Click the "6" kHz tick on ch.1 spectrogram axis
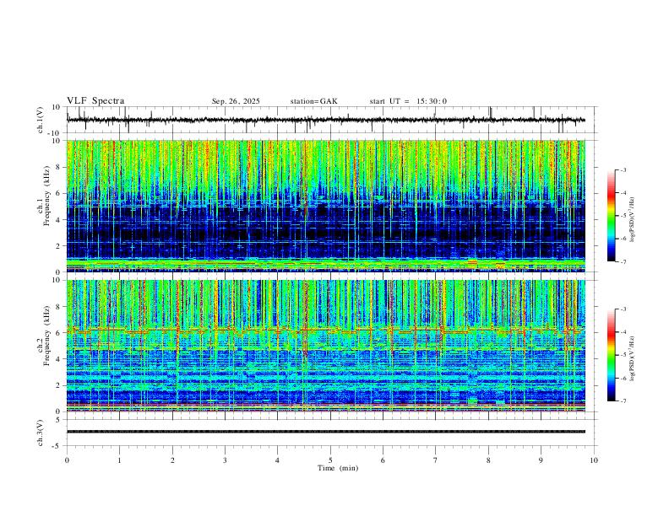This screenshot has height=516, width=669. 59,194
